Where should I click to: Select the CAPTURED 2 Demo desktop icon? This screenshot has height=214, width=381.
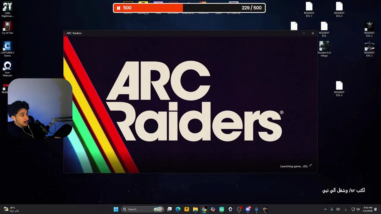[x=7, y=49]
